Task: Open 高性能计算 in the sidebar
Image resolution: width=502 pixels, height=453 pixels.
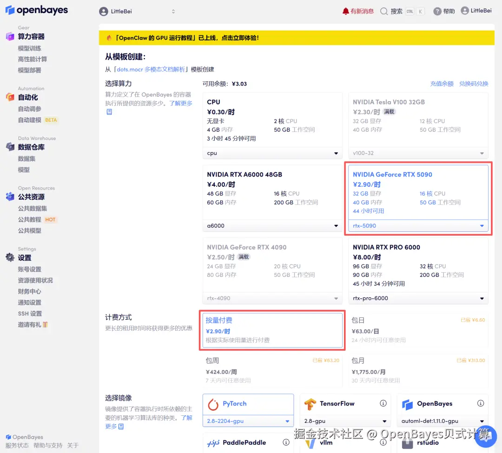Action: [x=33, y=59]
